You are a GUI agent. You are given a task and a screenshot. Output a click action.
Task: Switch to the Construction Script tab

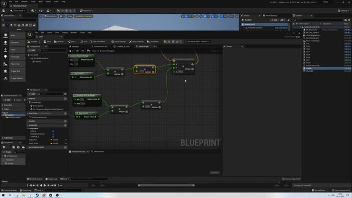pyautogui.click(x=100, y=46)
